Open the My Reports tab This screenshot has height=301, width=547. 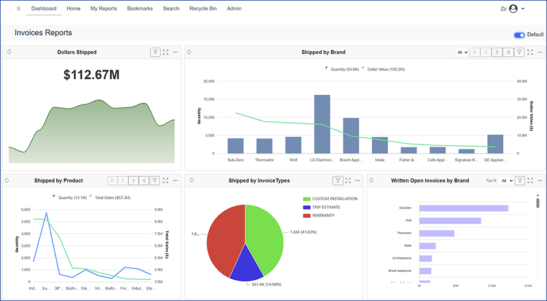[103, 9]
